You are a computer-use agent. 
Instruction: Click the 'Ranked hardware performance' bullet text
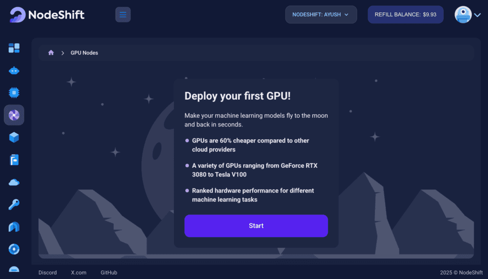pyautogui.click(x=253, y=195)
